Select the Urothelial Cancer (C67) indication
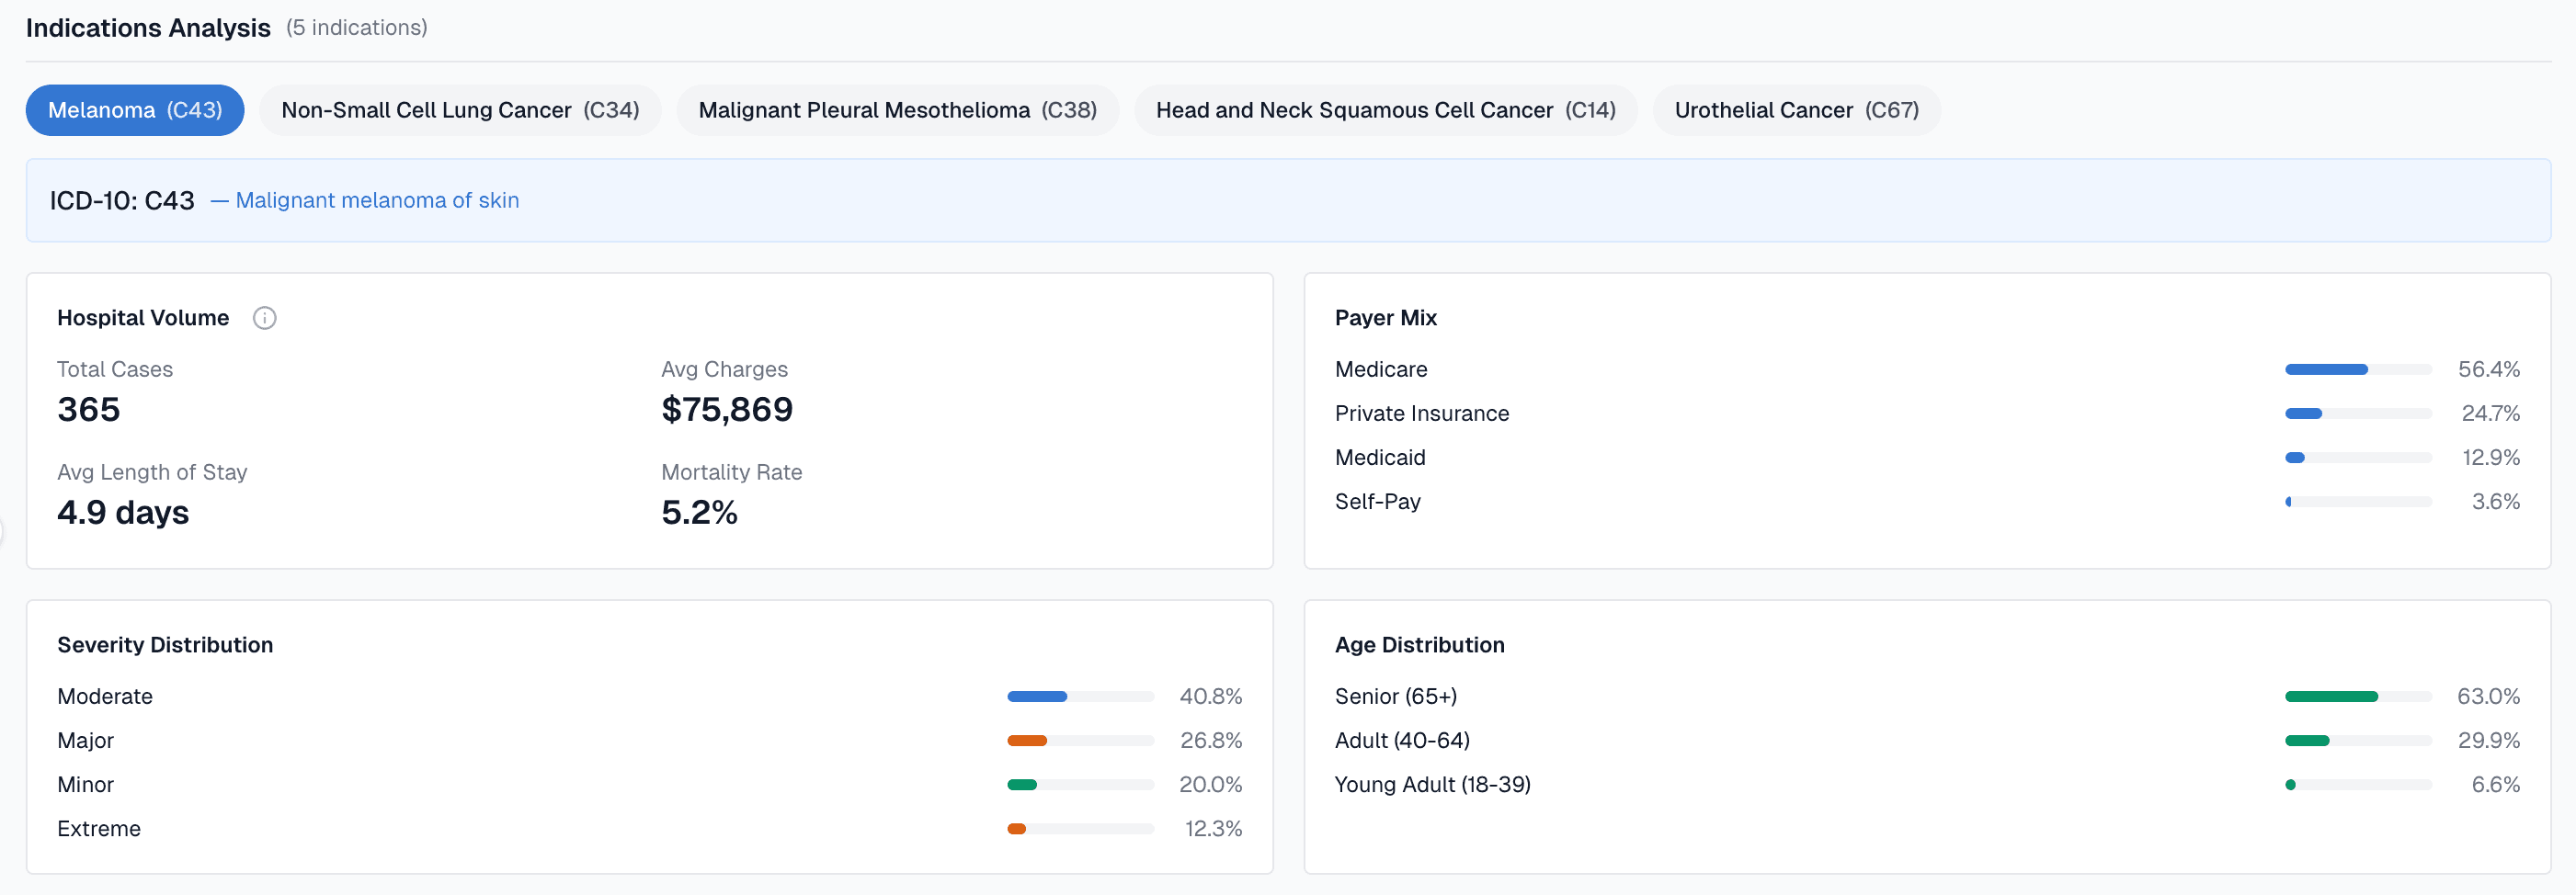2576x895 pixels. click(x=1797, y=110)
